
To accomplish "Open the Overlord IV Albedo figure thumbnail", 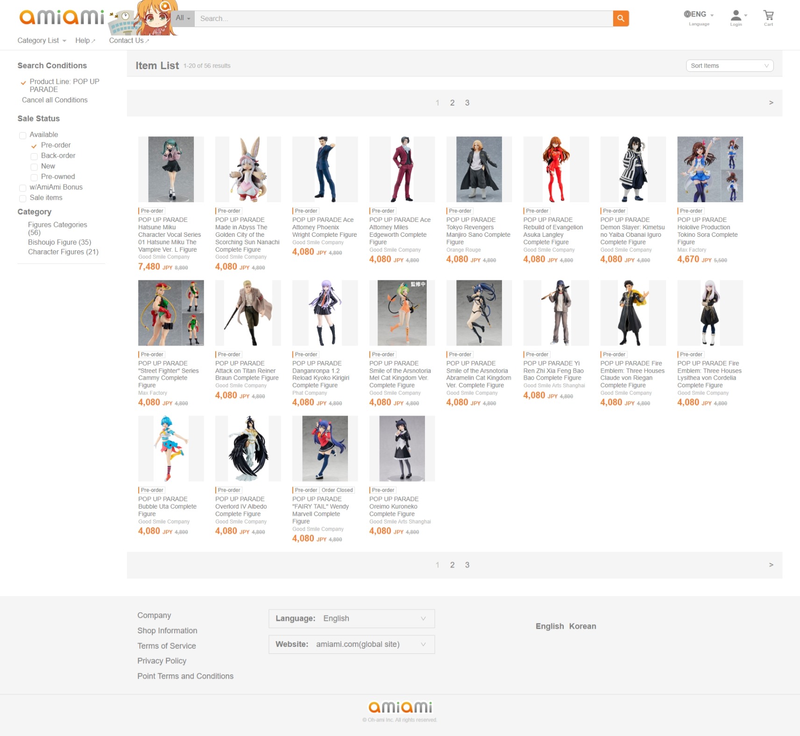I will coord(248,448).
